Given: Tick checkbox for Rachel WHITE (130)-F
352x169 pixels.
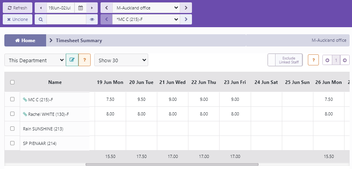Looking at the screenshot, I should pyautogui.click(x=12, y=114).
